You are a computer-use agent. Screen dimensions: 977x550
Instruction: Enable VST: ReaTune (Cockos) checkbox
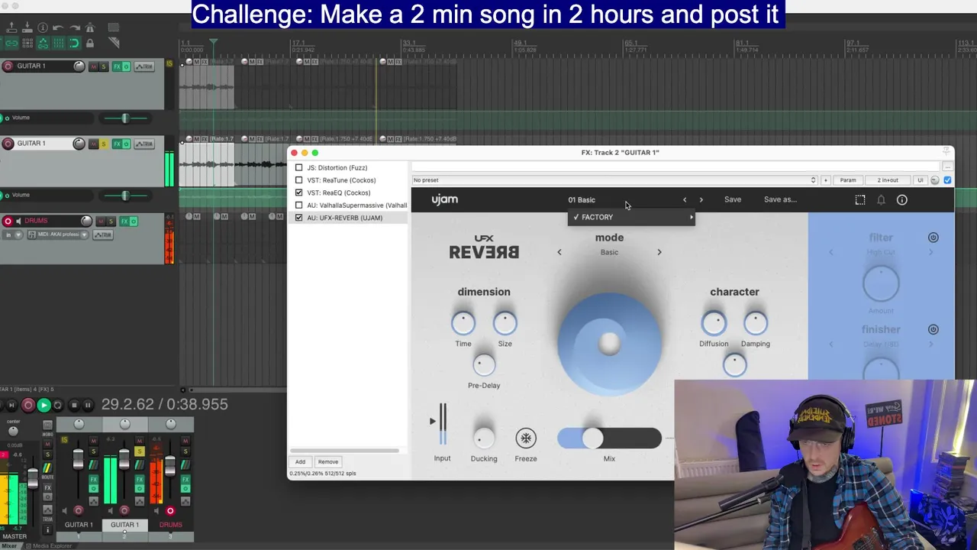click(x=299, y=180)
